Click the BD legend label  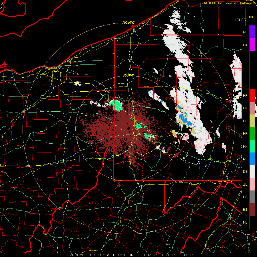245,121
